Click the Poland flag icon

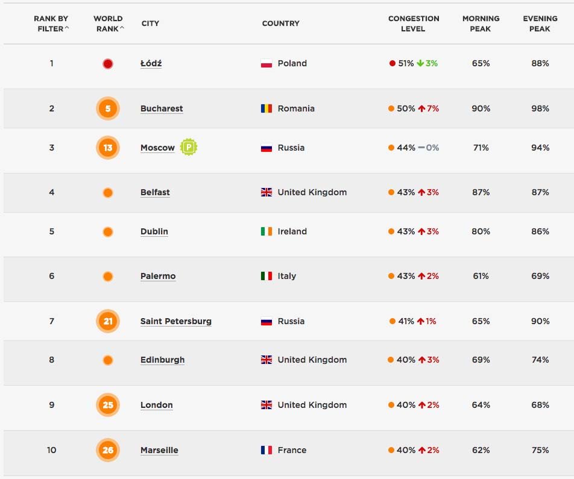[x=266, y=64]
